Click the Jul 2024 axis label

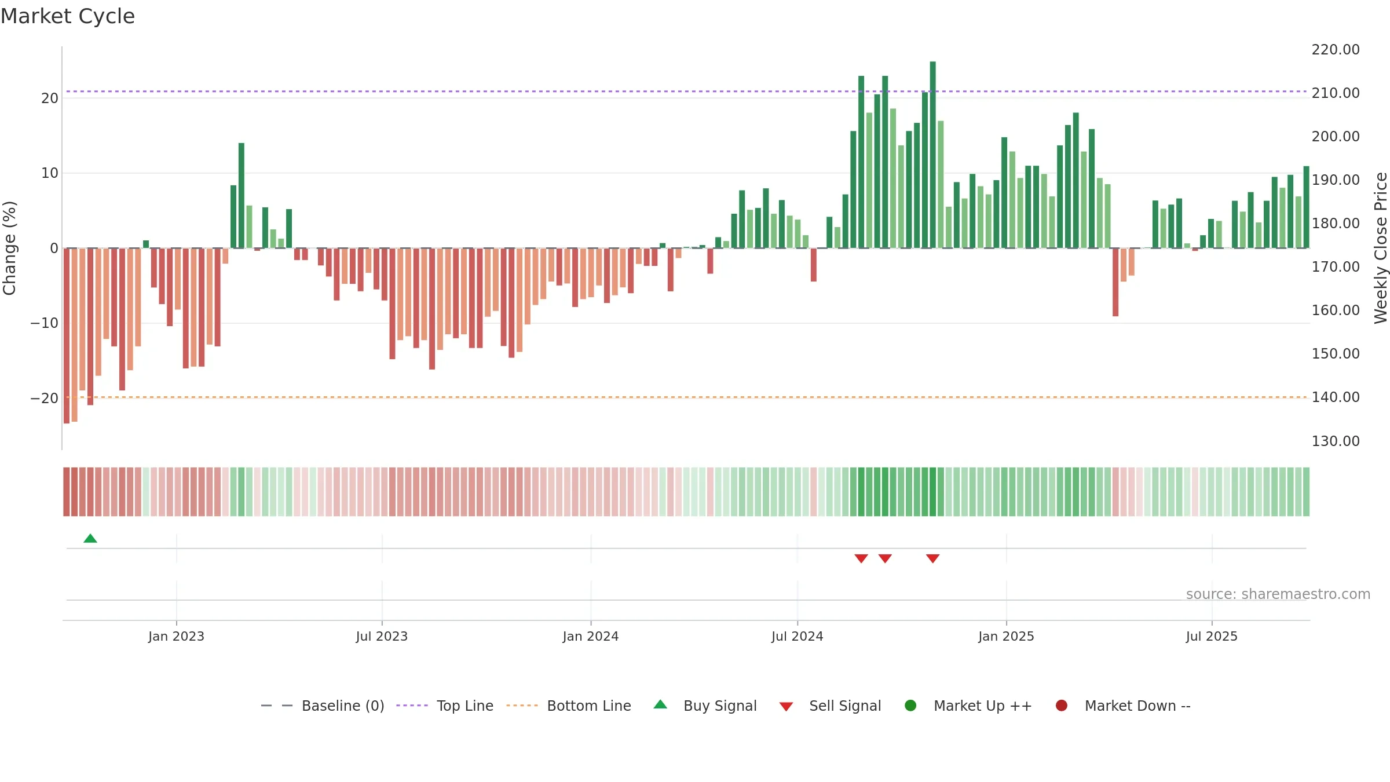click(797, 637)
